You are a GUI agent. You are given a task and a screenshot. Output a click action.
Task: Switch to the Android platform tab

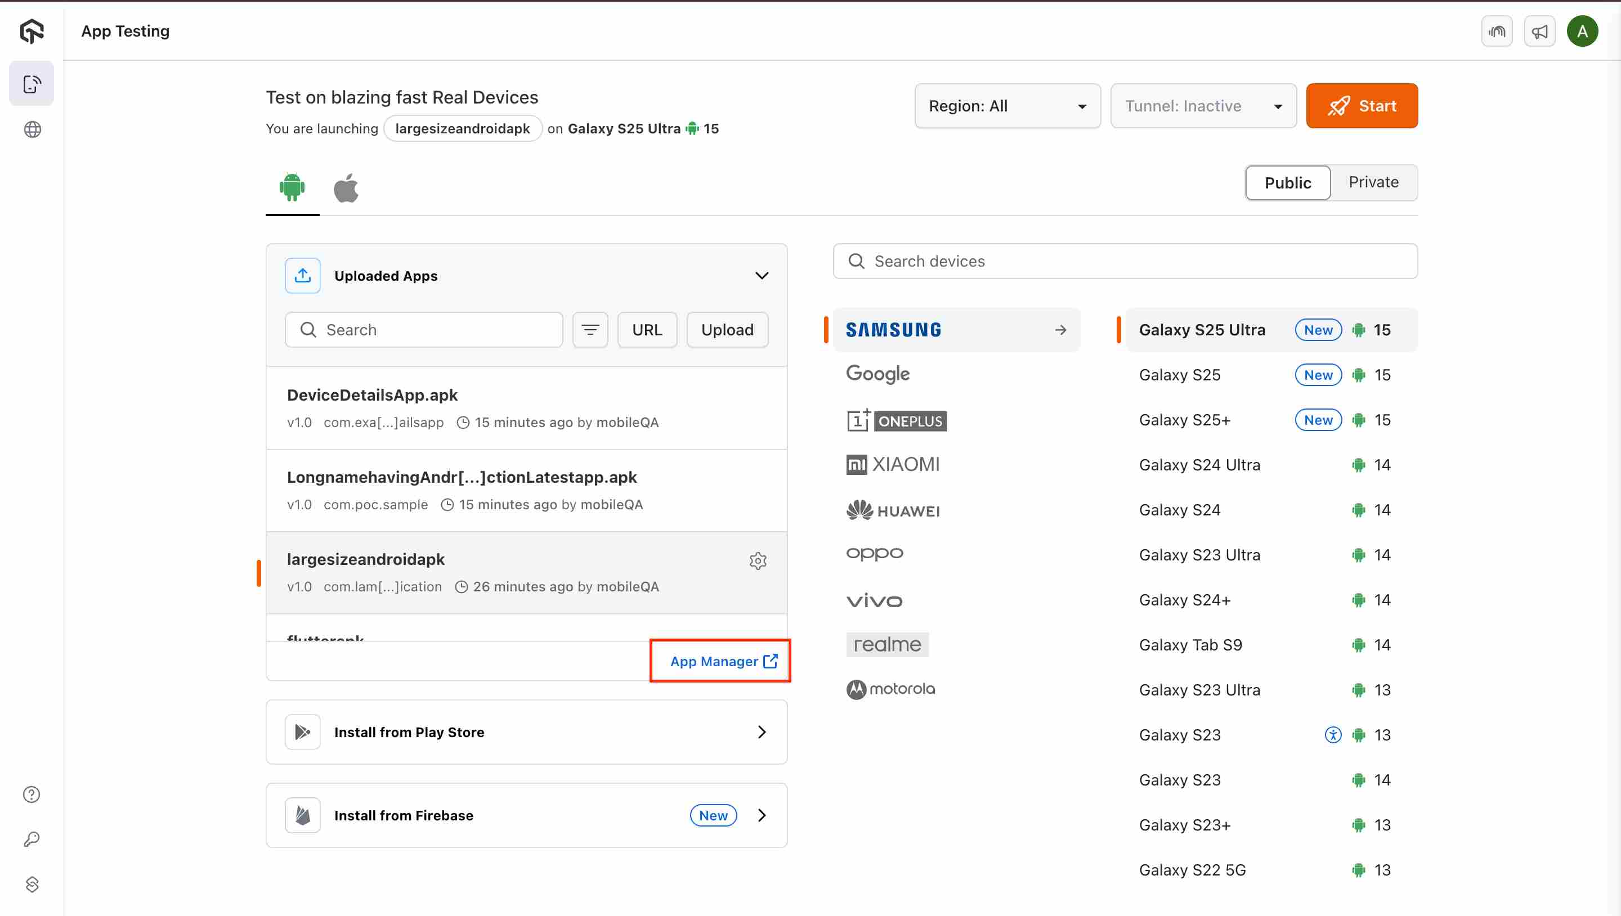click(x=292, y=187)
